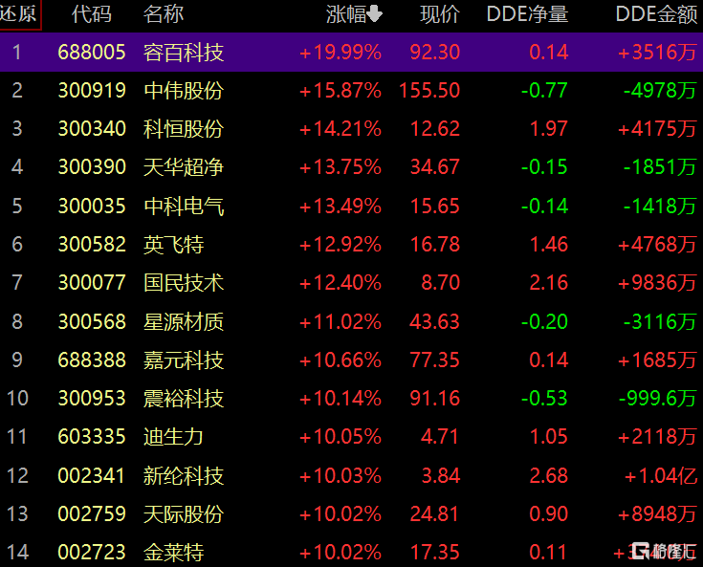Select stock 新纶科技
This screenshot has height=567, width=703.
coord(184,475)
